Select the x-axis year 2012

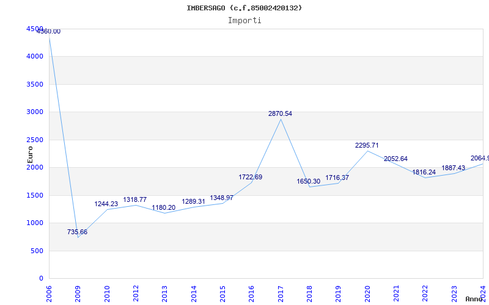coord(136,294)
